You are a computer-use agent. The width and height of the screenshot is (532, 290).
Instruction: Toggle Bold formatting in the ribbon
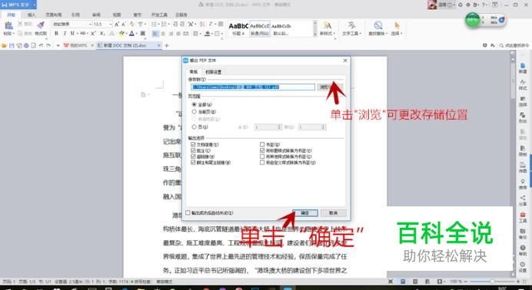[56, 34]
